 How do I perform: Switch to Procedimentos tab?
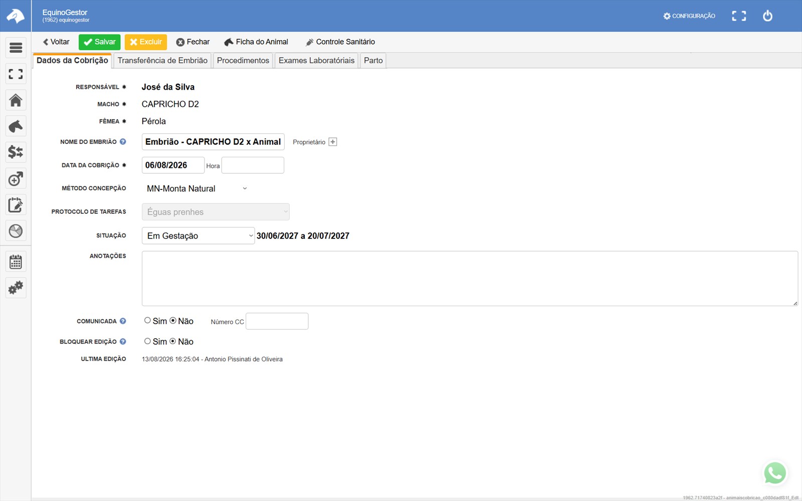tap(243, 61)
